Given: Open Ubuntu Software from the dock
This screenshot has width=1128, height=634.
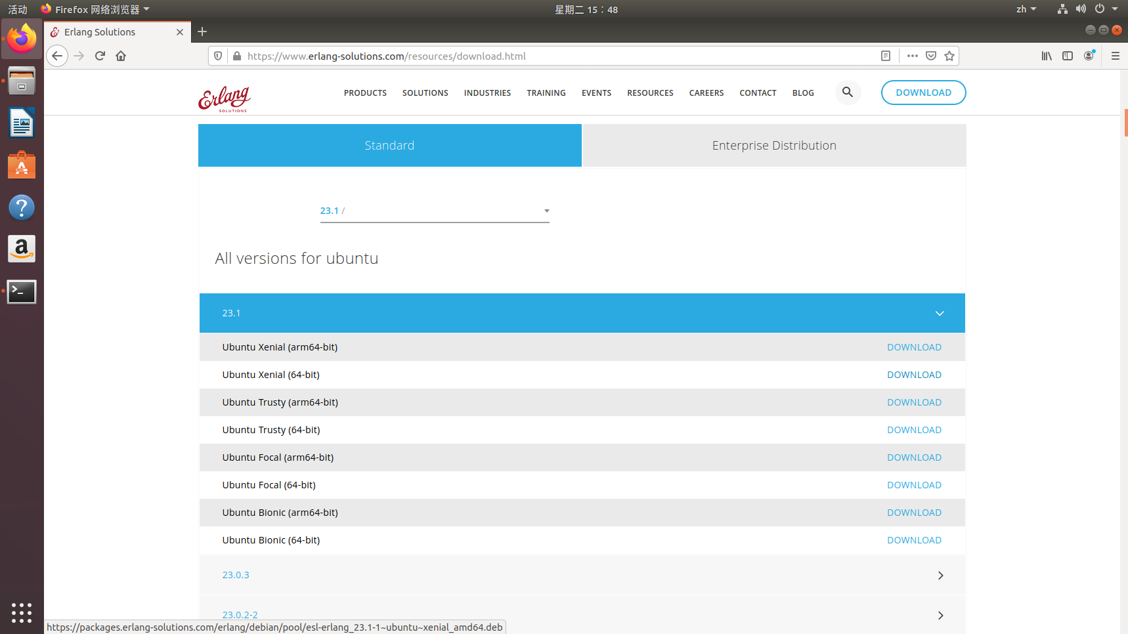Looking at the screenshot, I should click(22, 165).
